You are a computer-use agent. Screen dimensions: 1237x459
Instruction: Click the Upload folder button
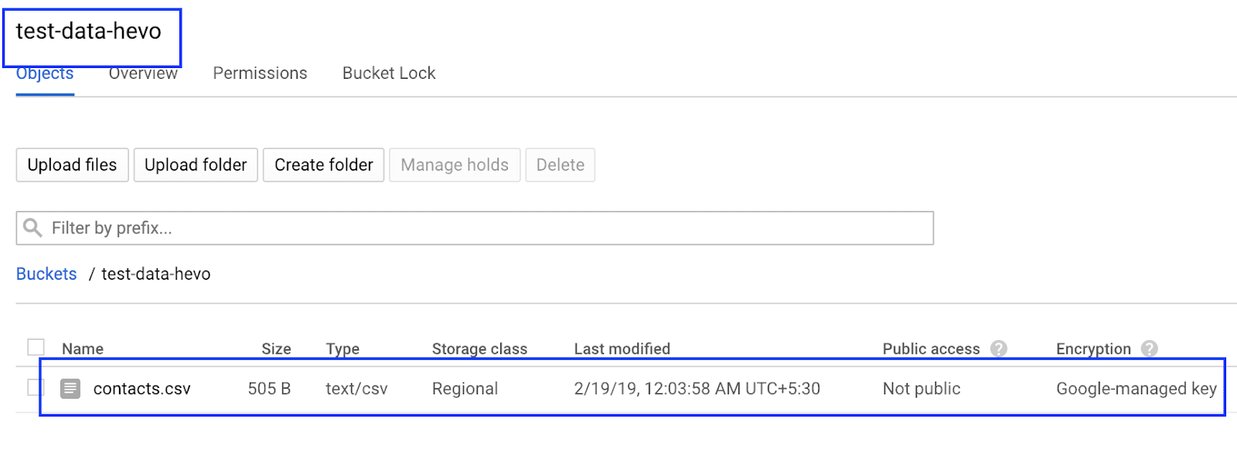(195, 165)
